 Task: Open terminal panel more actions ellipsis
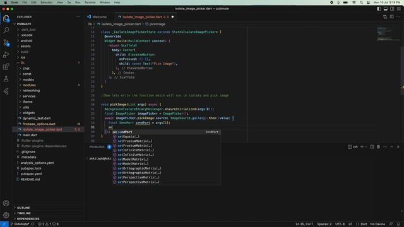pos(385,147)
